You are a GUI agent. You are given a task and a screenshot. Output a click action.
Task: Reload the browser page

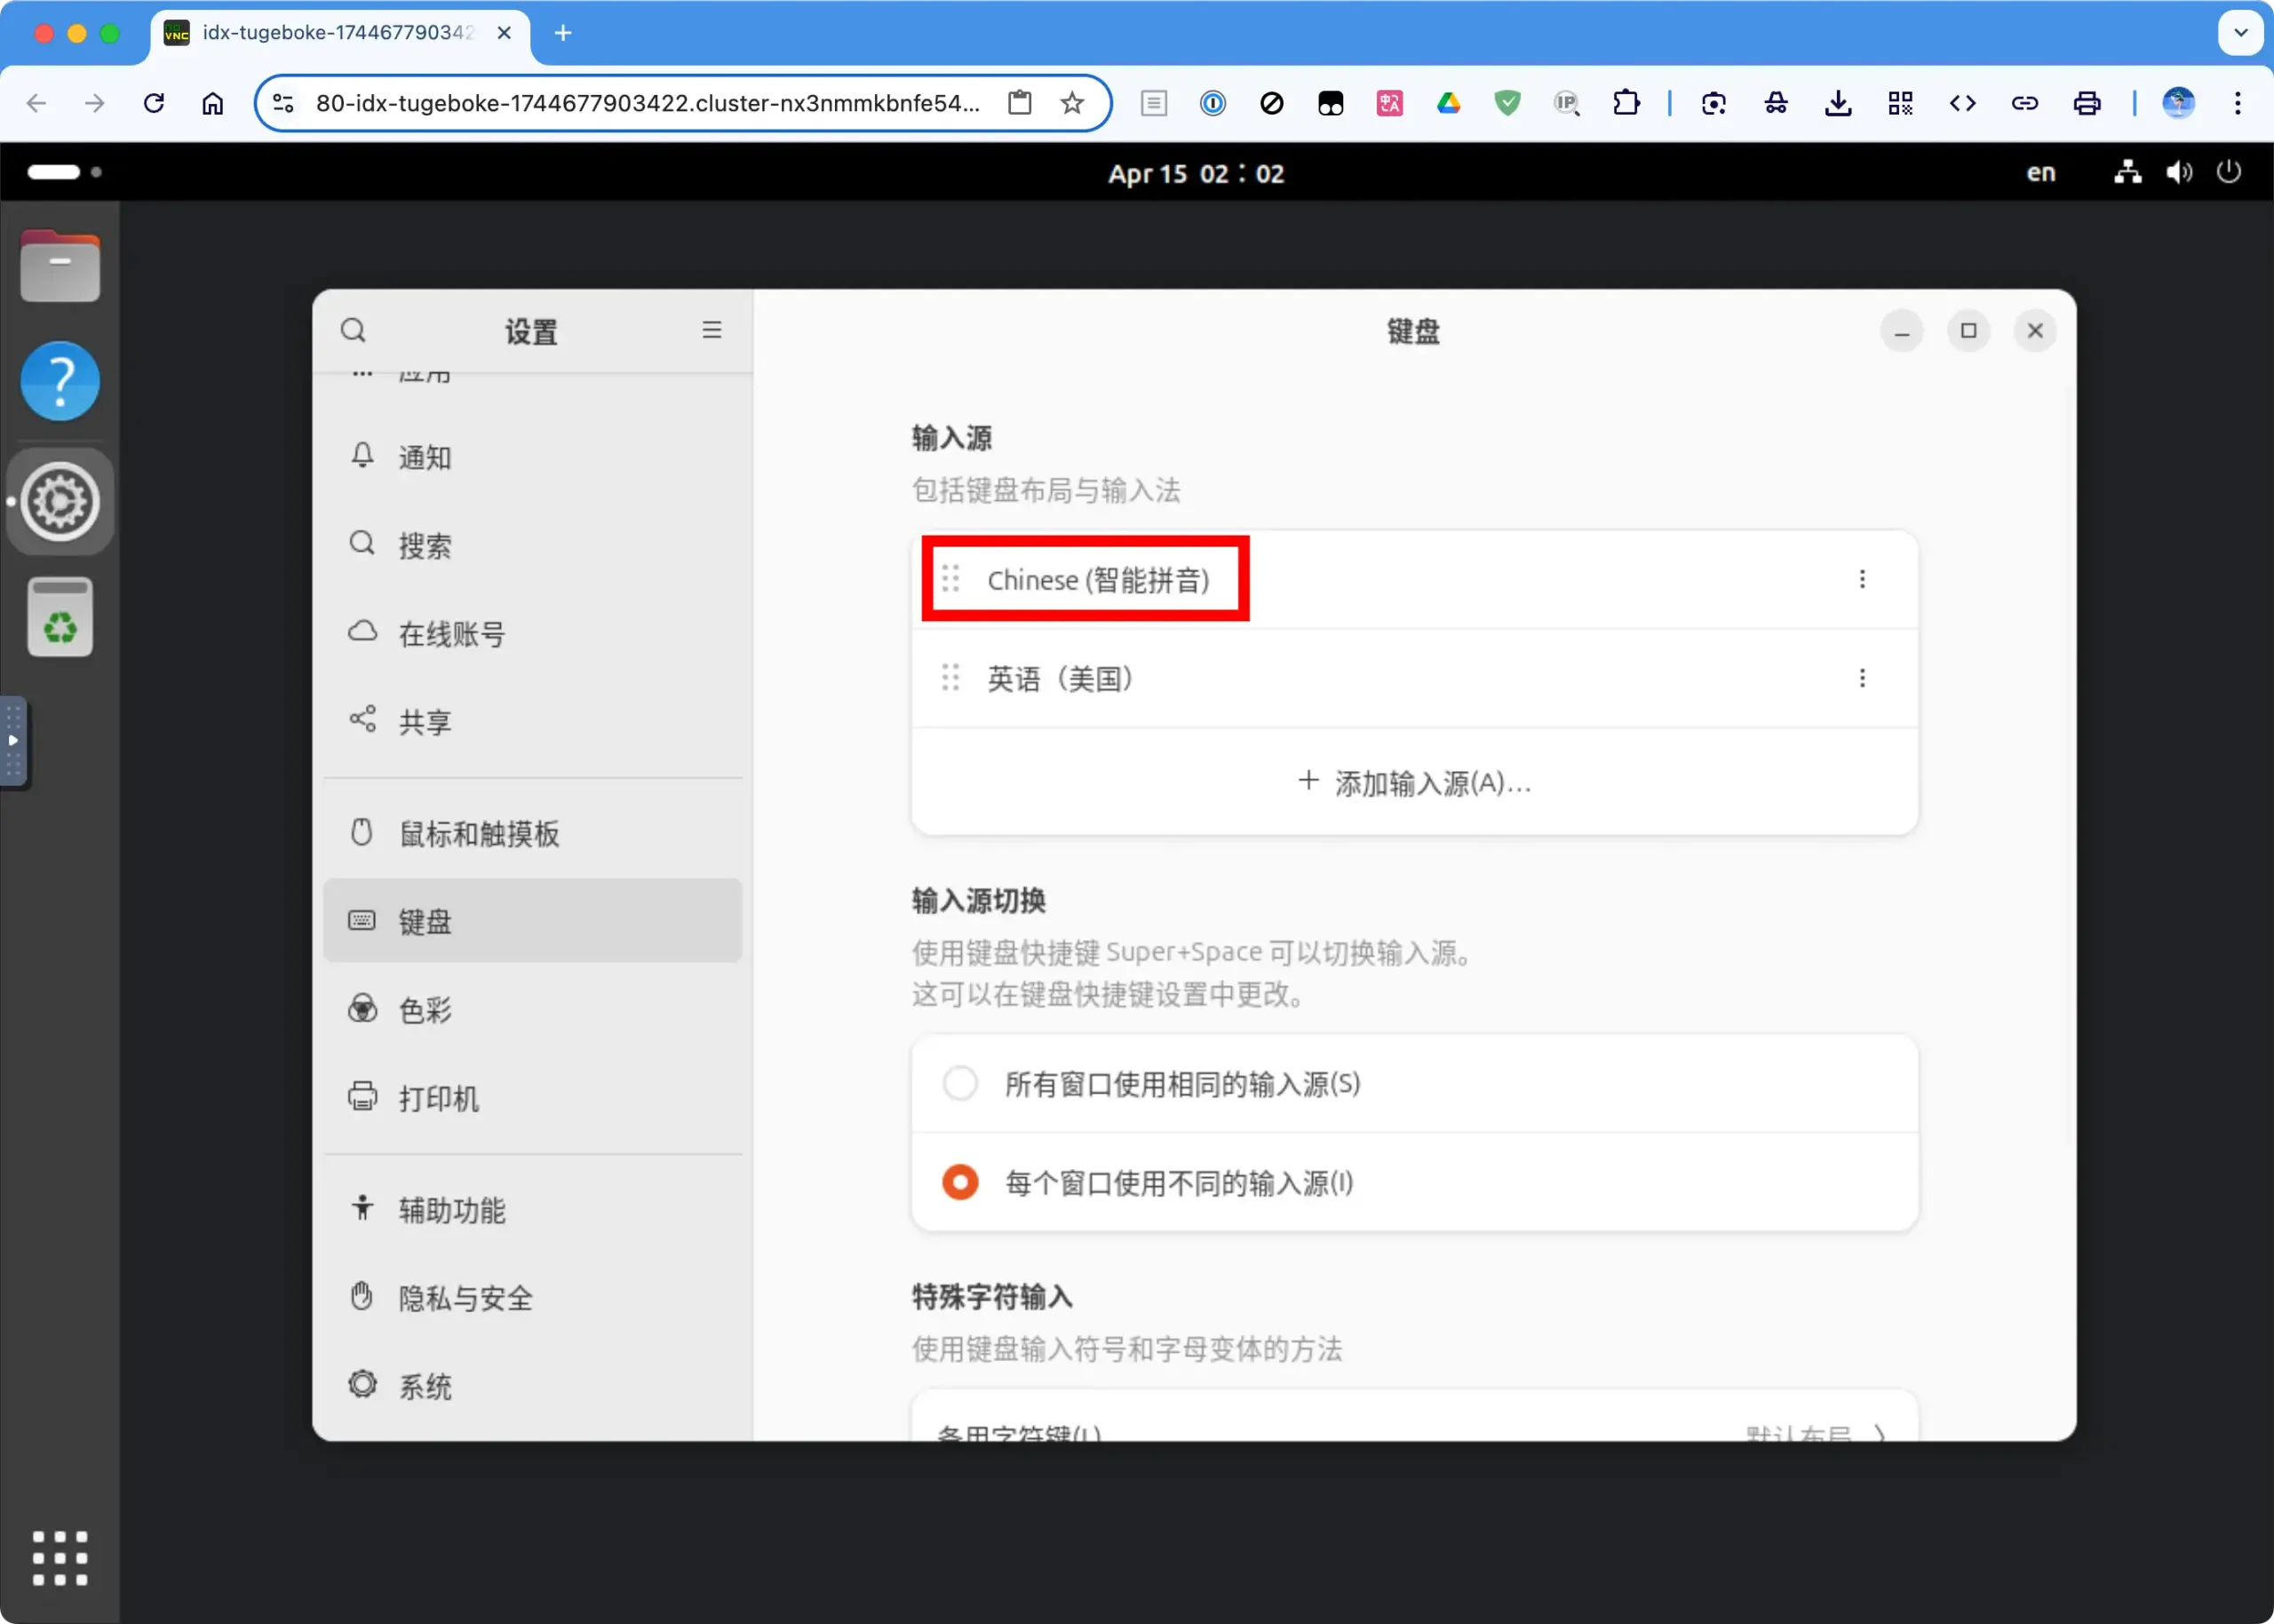tap(154, 103)
